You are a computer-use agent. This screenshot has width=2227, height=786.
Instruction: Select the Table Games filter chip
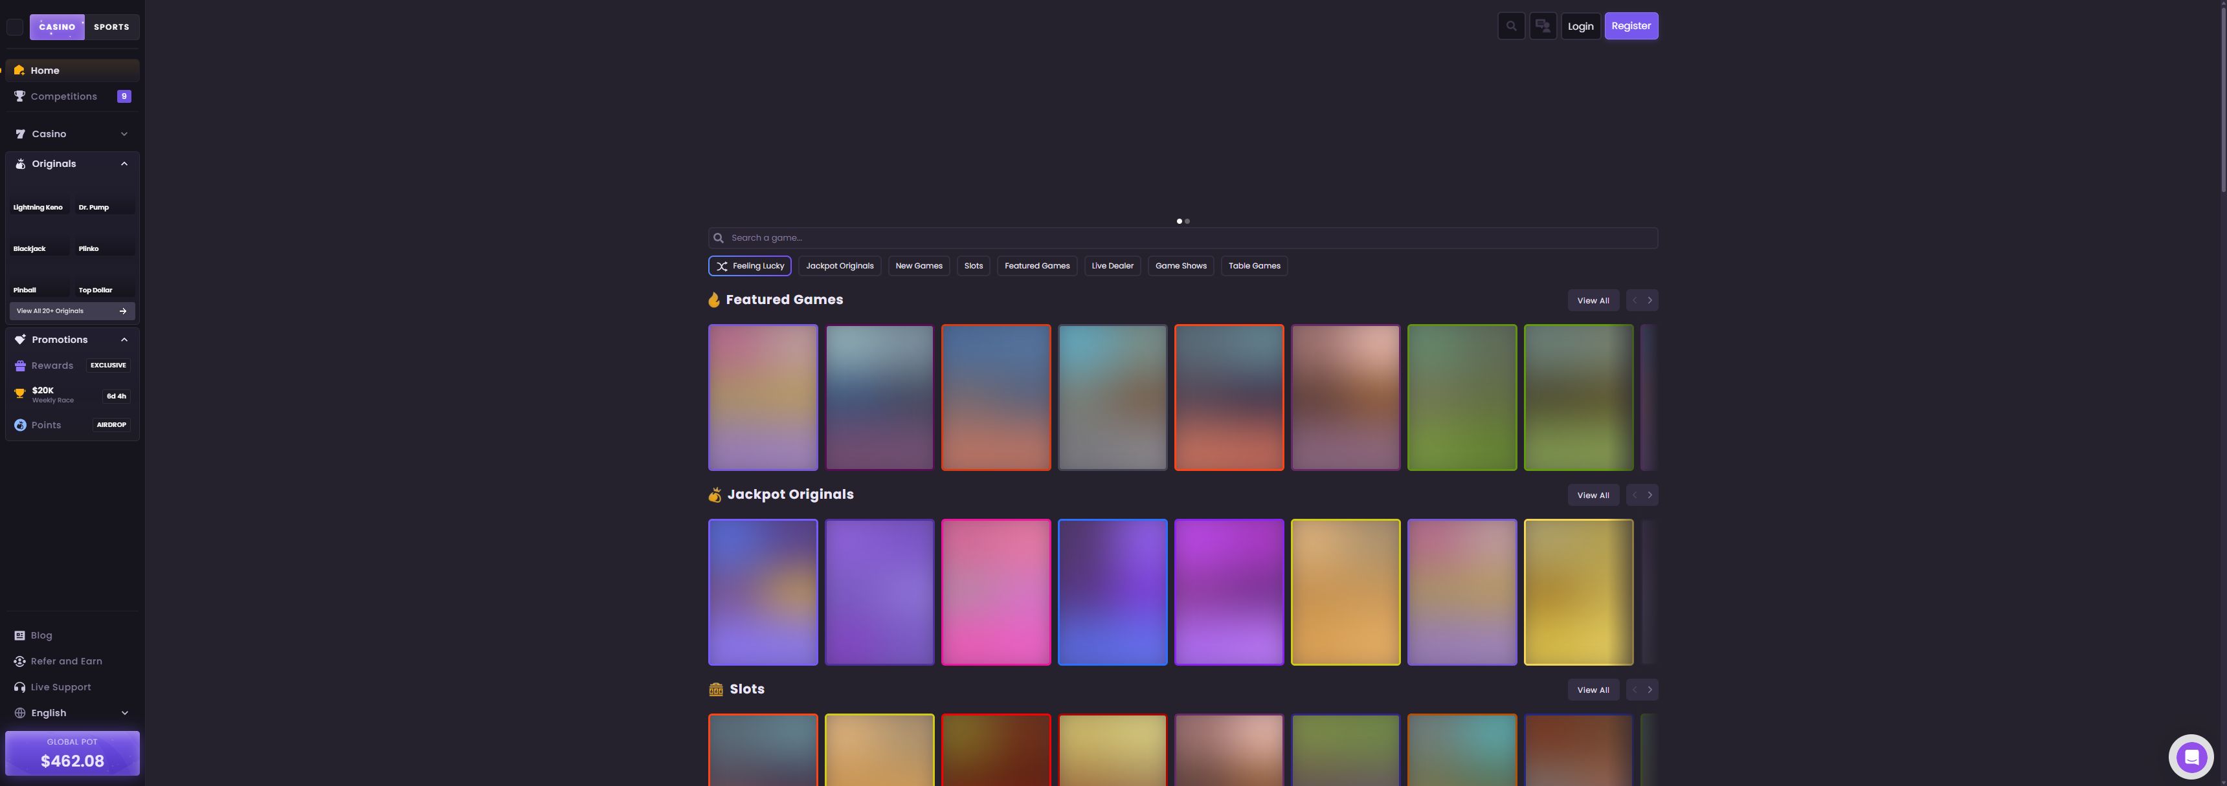(1255, 266)
